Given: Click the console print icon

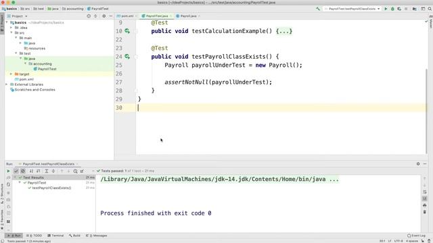Looking at the screenshot, I should [424, 205].
